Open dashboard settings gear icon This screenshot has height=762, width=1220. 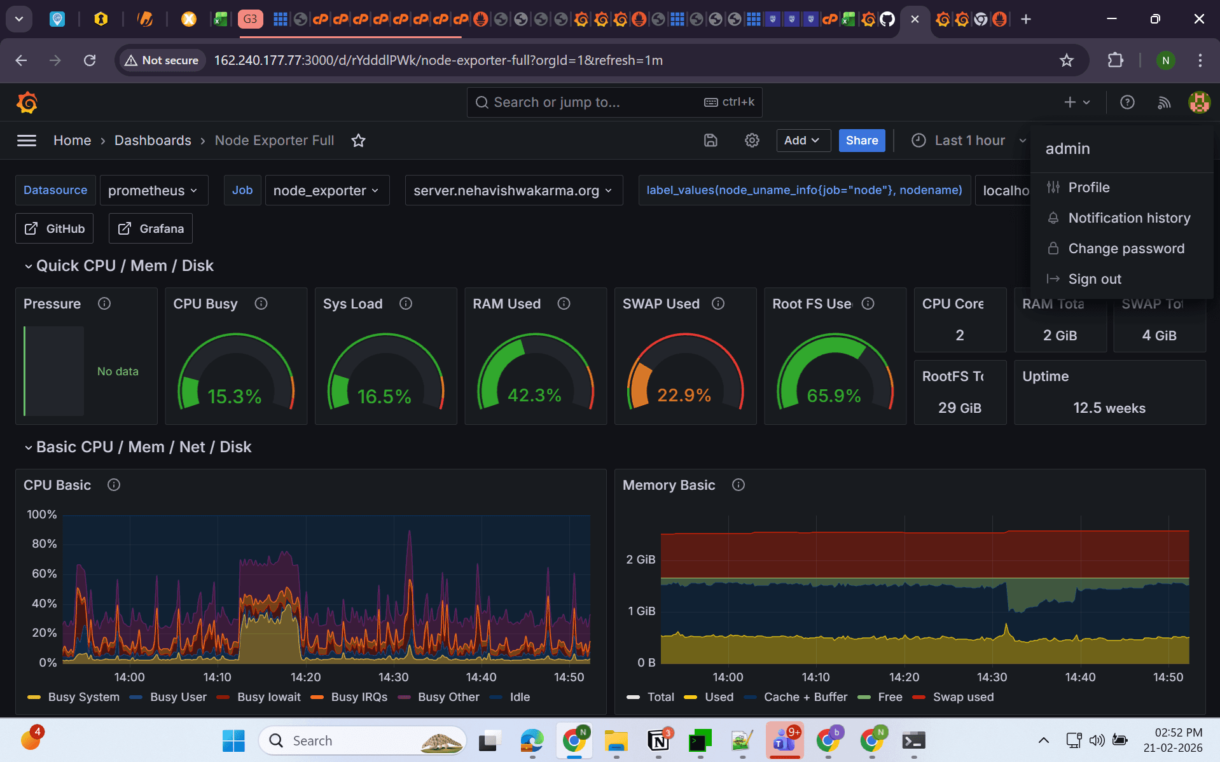(752, 141)
